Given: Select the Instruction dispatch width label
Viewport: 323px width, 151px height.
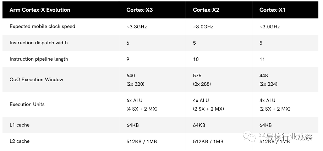Looking at the screenshot, I should pos(39,43).
